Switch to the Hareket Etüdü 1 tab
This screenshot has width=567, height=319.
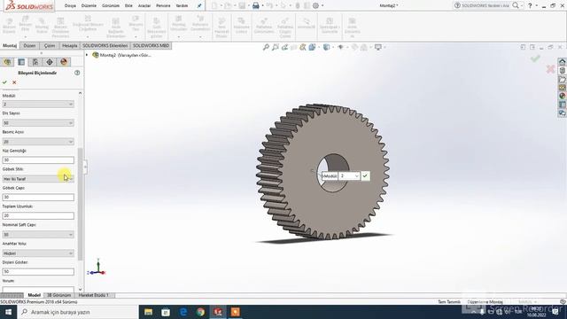pyautogui.click(x=94, y=295)
